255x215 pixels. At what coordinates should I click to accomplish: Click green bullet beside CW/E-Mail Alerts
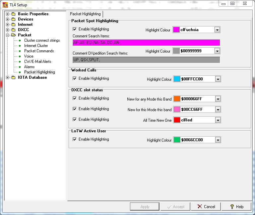pyautogui.click(x=20, y=62)
